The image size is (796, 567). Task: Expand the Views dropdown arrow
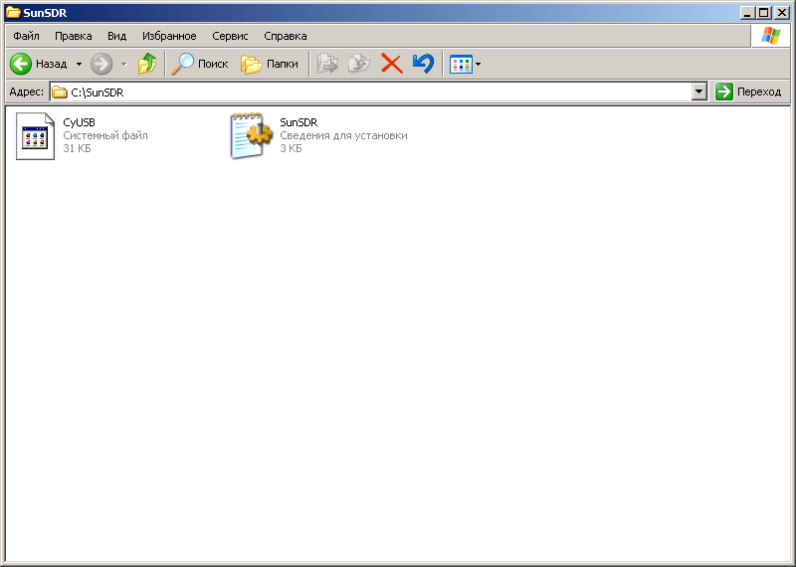(478, 65)
